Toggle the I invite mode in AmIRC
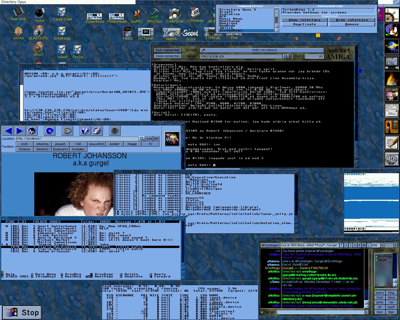The image size is (400, 320). [355, 245]
